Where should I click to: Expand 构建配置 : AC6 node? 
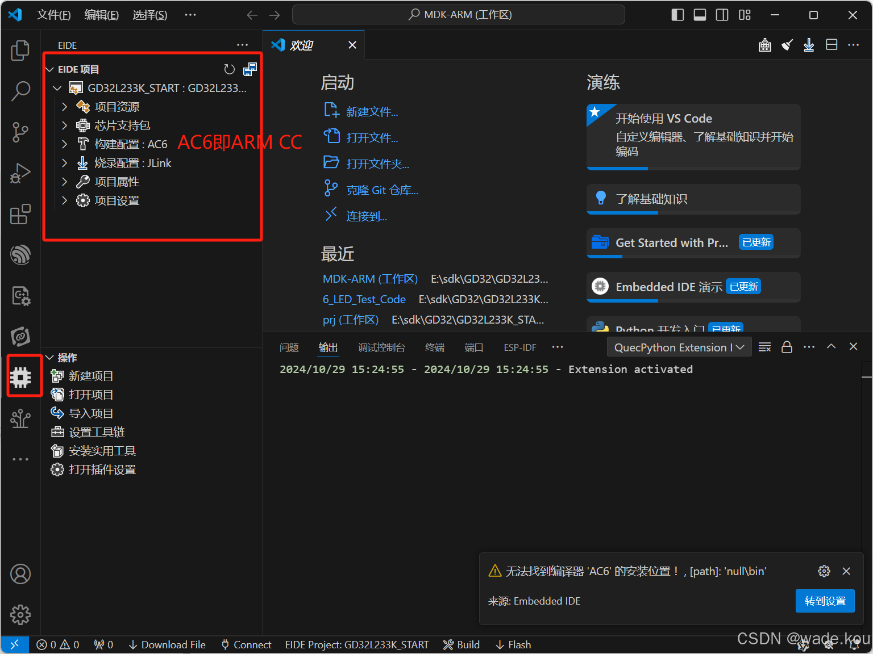click(x=64, y=144)
